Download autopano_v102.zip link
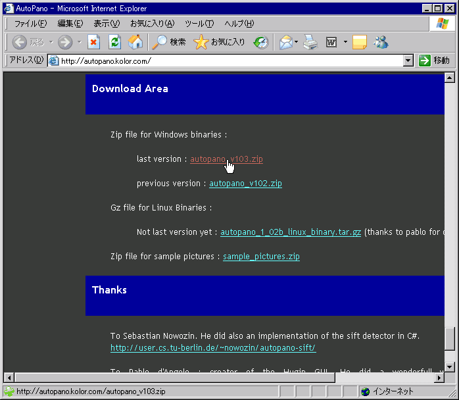Viewport: 459px width, 400px height. coord(245,184)
